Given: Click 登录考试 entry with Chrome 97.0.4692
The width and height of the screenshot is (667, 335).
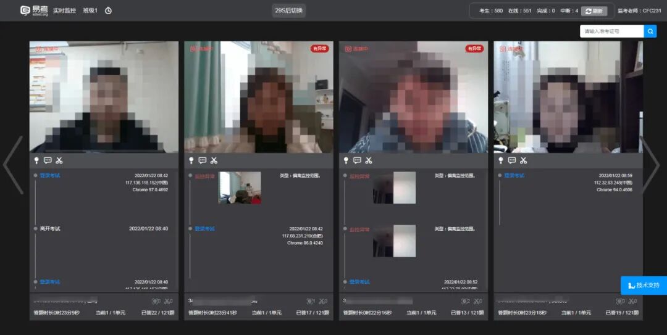Looking at the screenshot, I should pyautogui.click(x=50, y=176).
